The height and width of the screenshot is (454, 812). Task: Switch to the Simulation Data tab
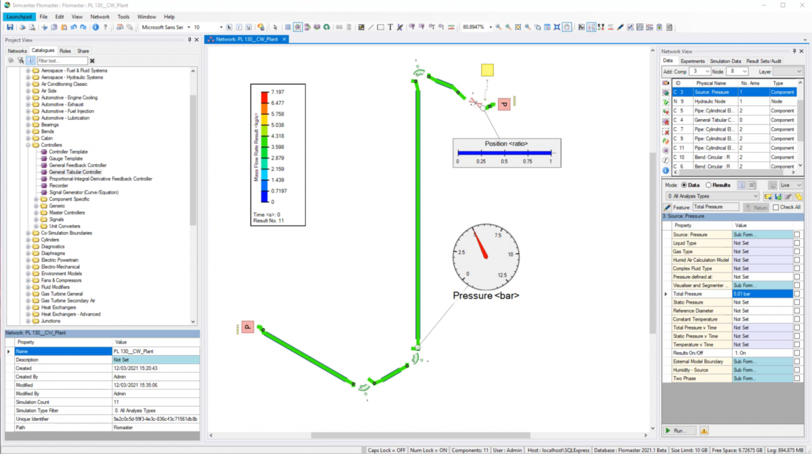pyautogui.click(x=725, y=61)
